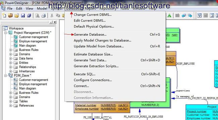
Task: Expand the Entities folder
Action: [x=11, y=63]
